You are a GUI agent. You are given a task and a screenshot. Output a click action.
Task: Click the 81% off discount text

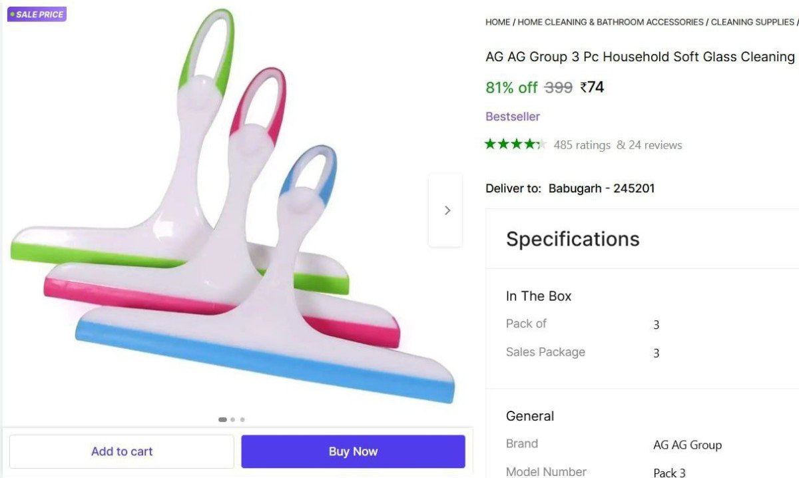click(x=511, y=88)
